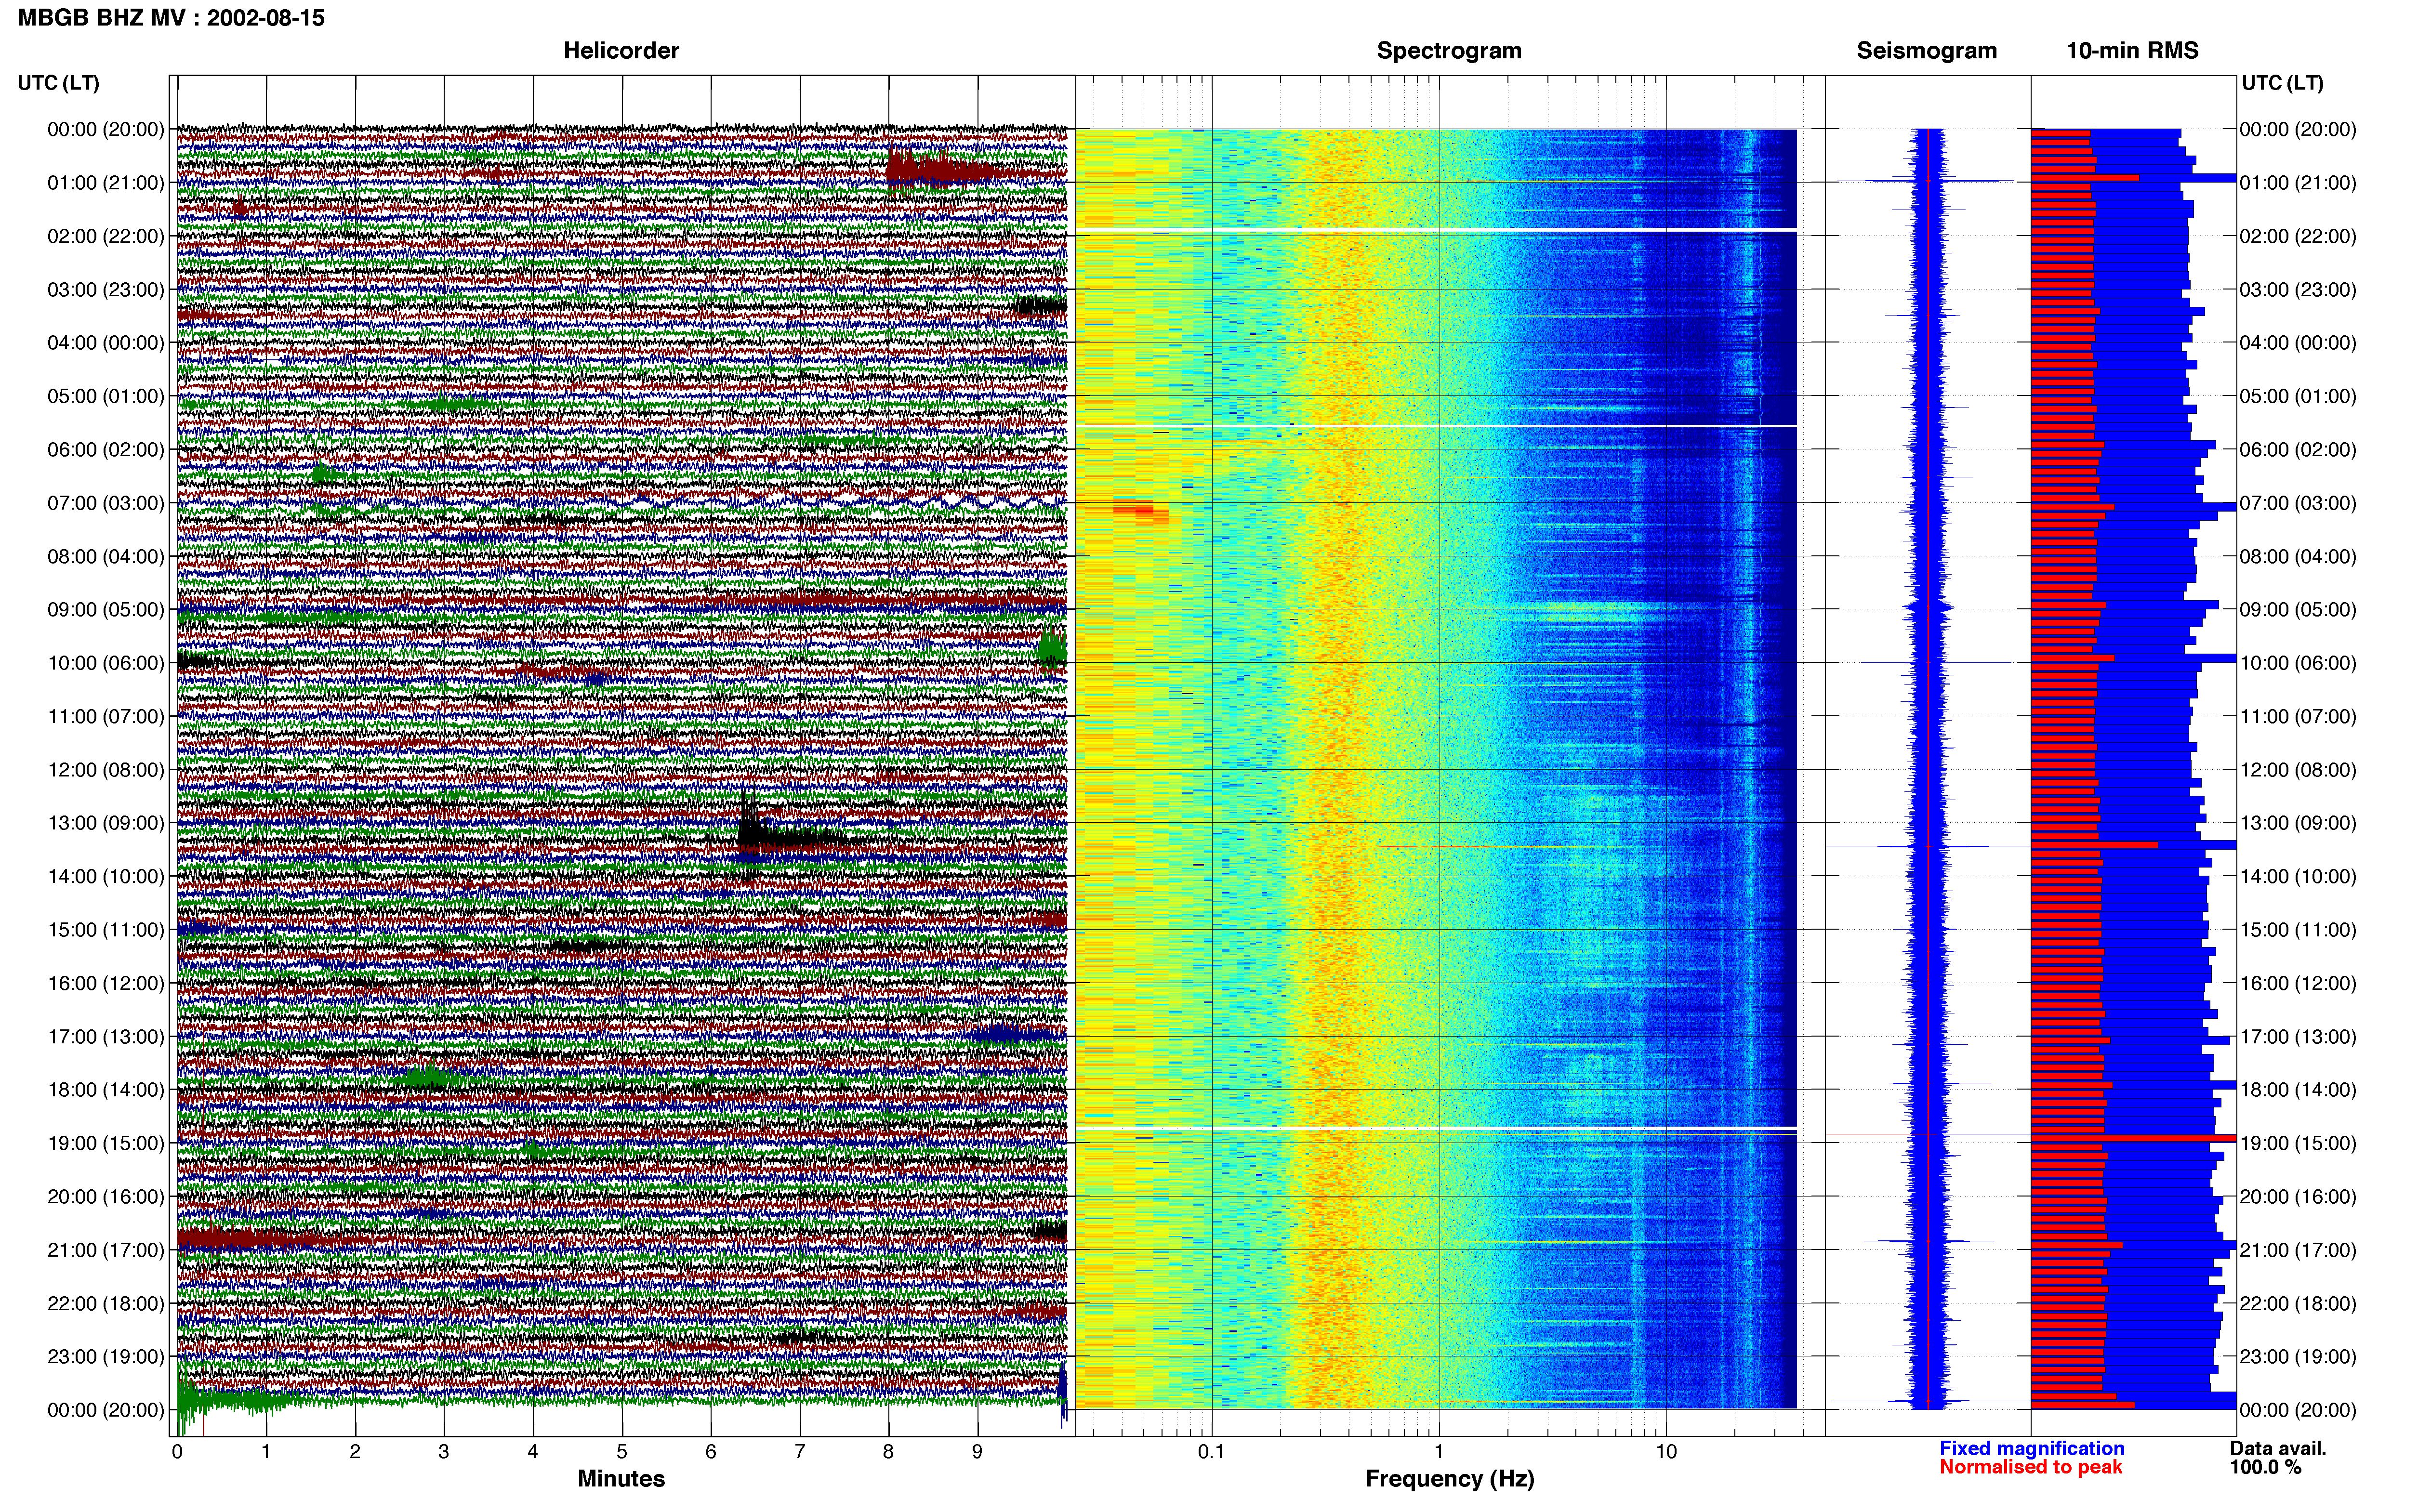Select helicorder time label '07:00 (03:00)'
The image size is (2418, 1512).
pyautogui.click(x=106, y=503)
